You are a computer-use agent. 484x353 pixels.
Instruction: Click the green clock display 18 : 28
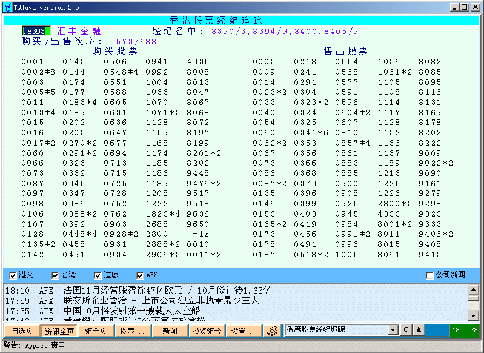tap(465, 330)
